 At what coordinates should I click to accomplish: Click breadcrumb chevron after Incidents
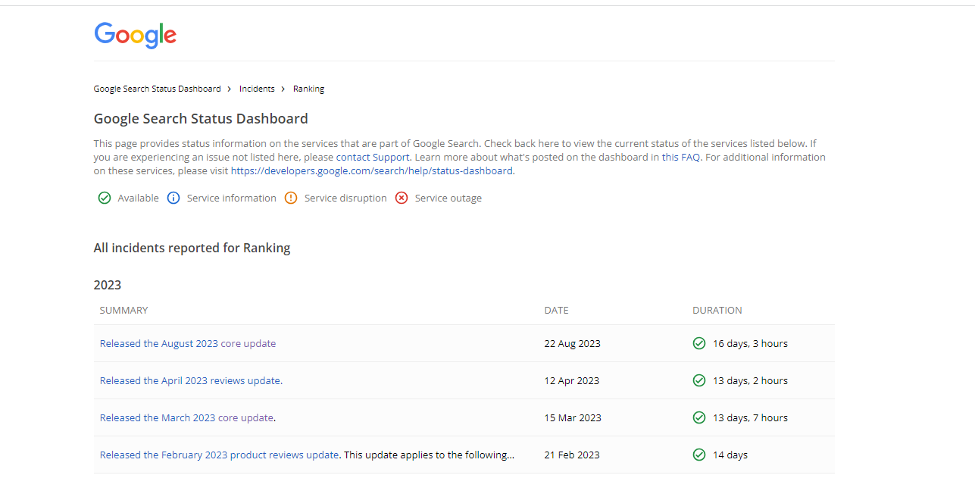click(283, 89)
